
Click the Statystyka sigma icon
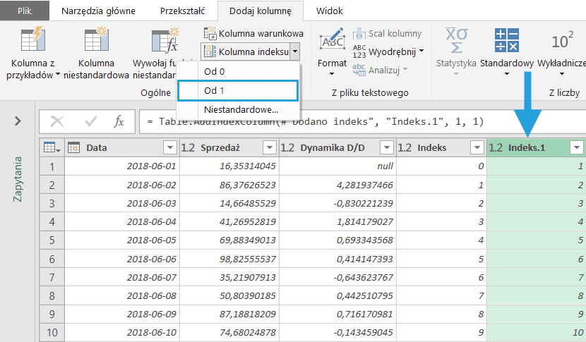pos(455,40)
